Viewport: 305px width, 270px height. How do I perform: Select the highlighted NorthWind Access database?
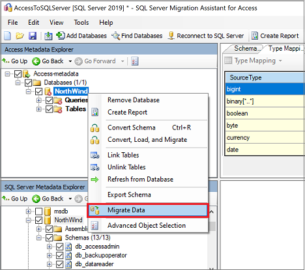point(71,91)
